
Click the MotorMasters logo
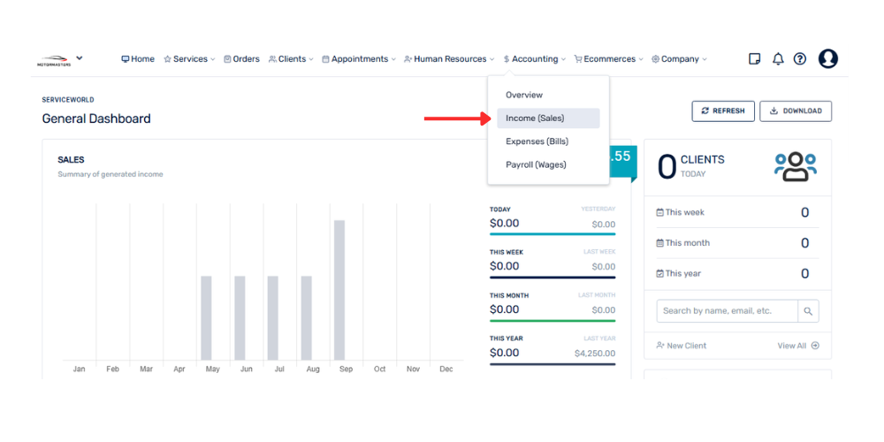(x=55, y=60)
